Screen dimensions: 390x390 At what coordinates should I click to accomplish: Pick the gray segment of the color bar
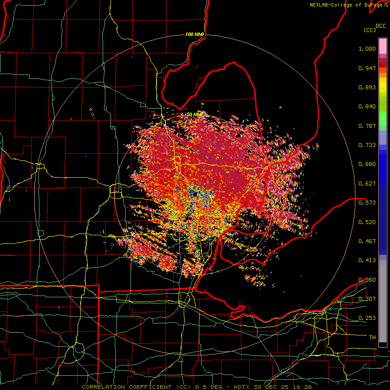pos(383,301)
